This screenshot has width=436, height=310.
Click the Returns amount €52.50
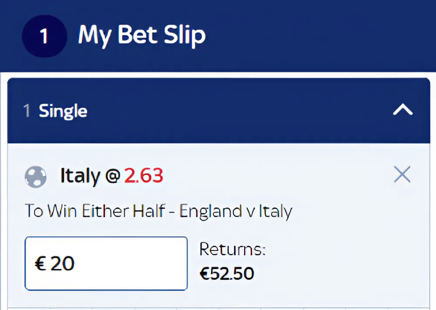[x=227, y=273]
